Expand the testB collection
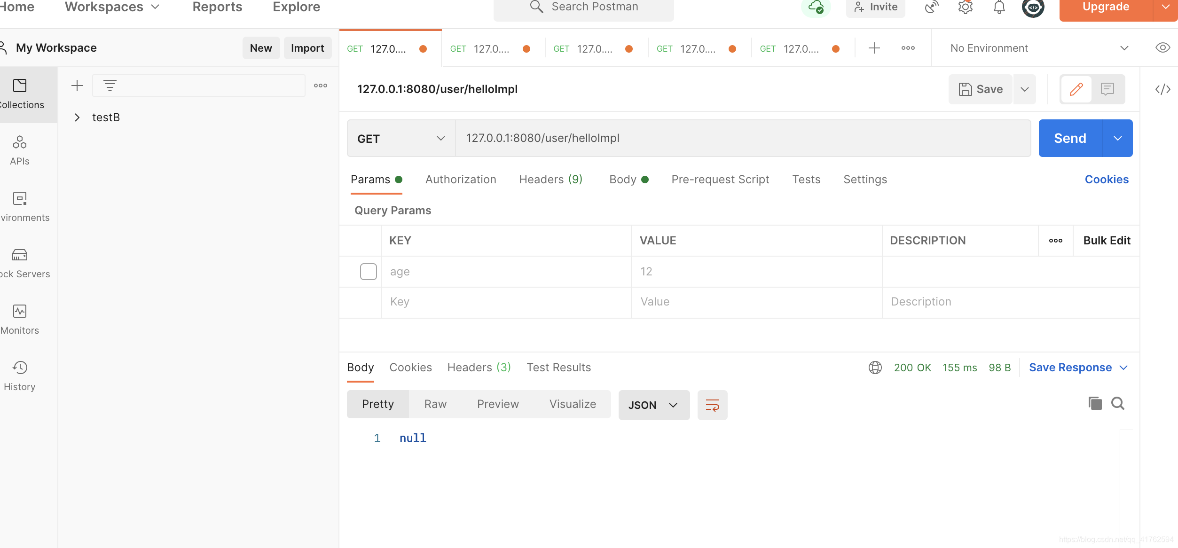The width and height of the screenshot is (1178, 548). pyautogui.click(x=77, y=117)
